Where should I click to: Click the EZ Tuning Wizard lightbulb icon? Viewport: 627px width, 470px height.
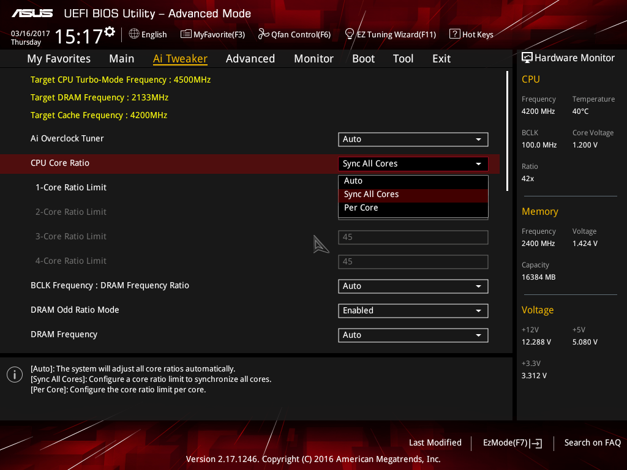(x=350, y=34)
